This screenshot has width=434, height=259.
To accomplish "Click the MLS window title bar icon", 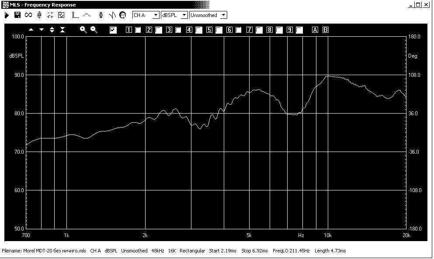I will pos(6,5).
